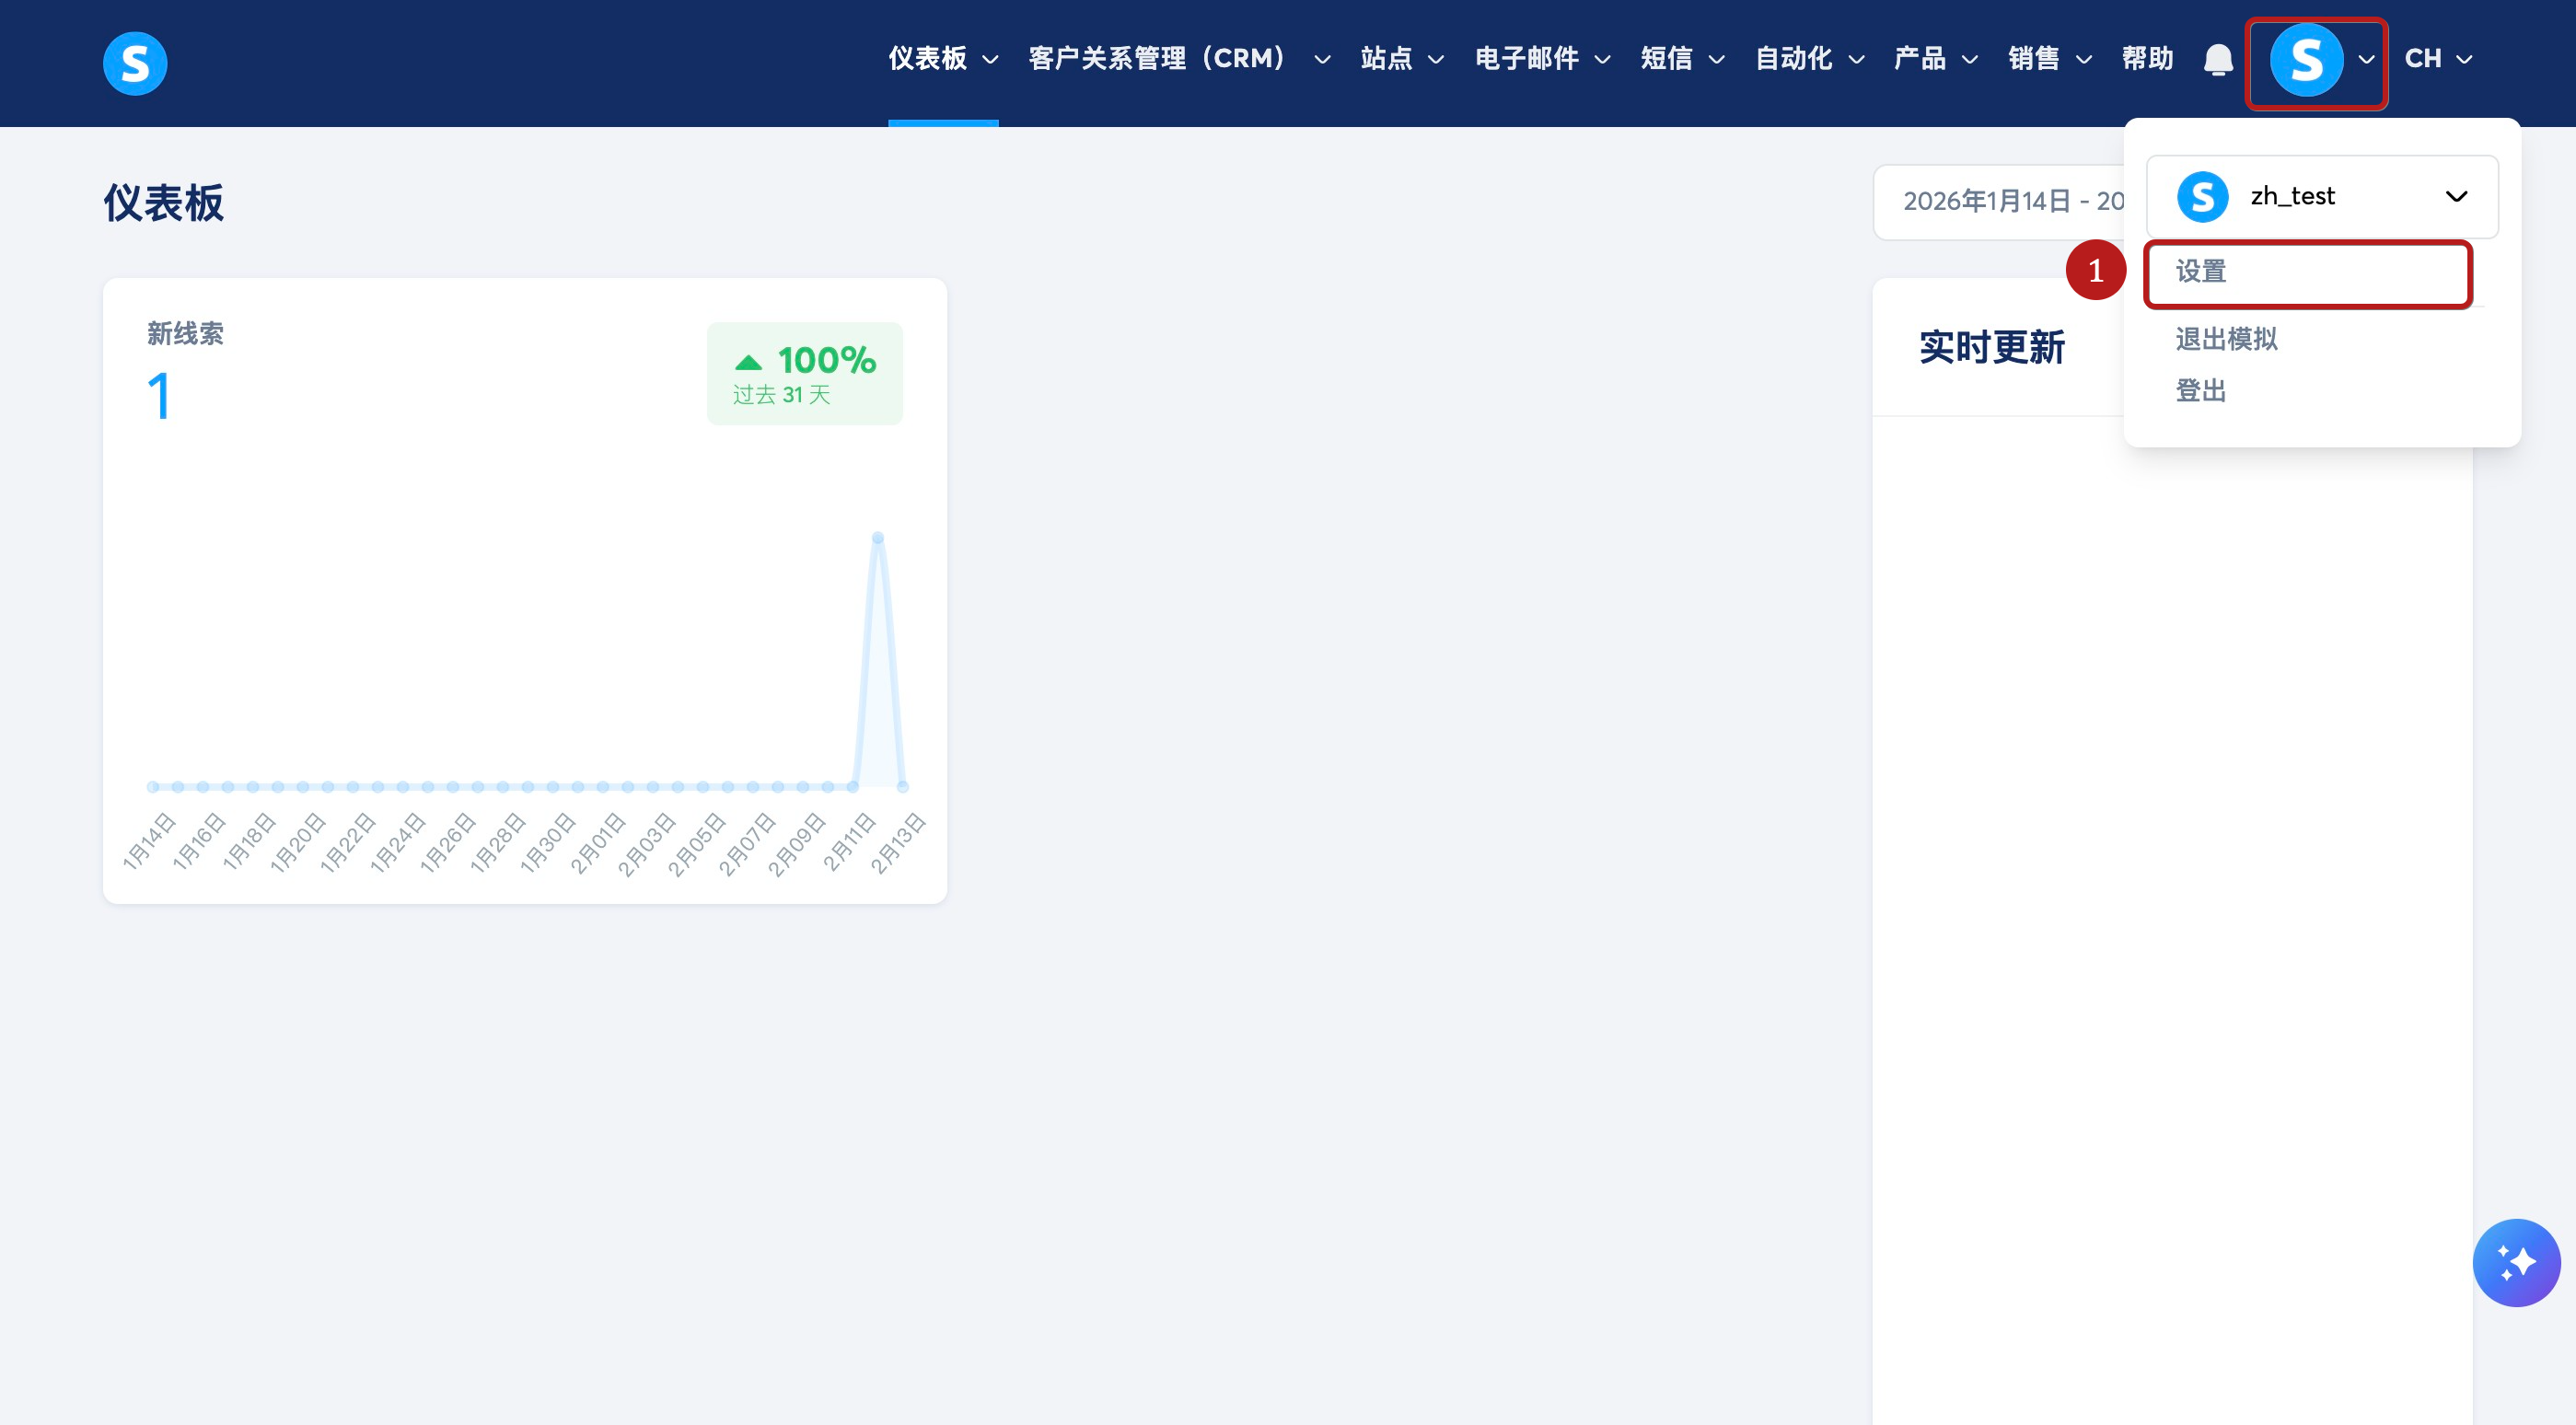The height and width of the screenshot is (1425, 2576).
Task: Click 登出 to log out
Action: click(2201, 391)
